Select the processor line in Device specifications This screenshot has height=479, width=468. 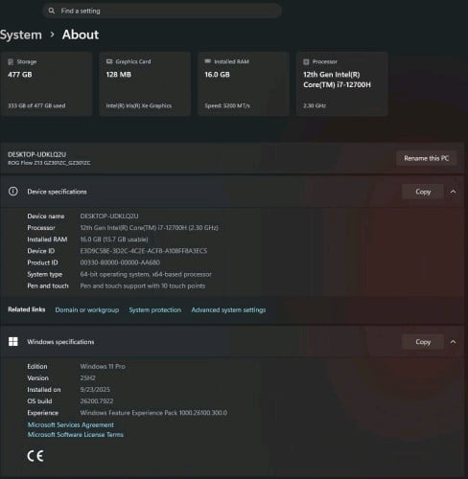click(x=150, y=228)
